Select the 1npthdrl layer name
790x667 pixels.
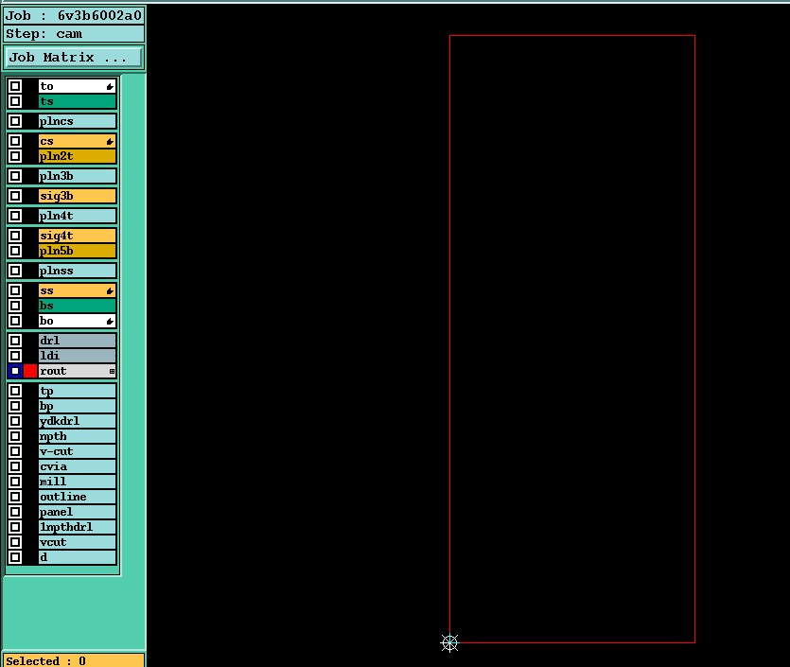pyautogui.click(x=78, y=527)
